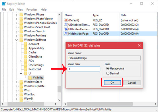Click the values pane horizontal scrollbar thumb
Image resolution: width=158 pixels, height=112 pixels.
100,104
